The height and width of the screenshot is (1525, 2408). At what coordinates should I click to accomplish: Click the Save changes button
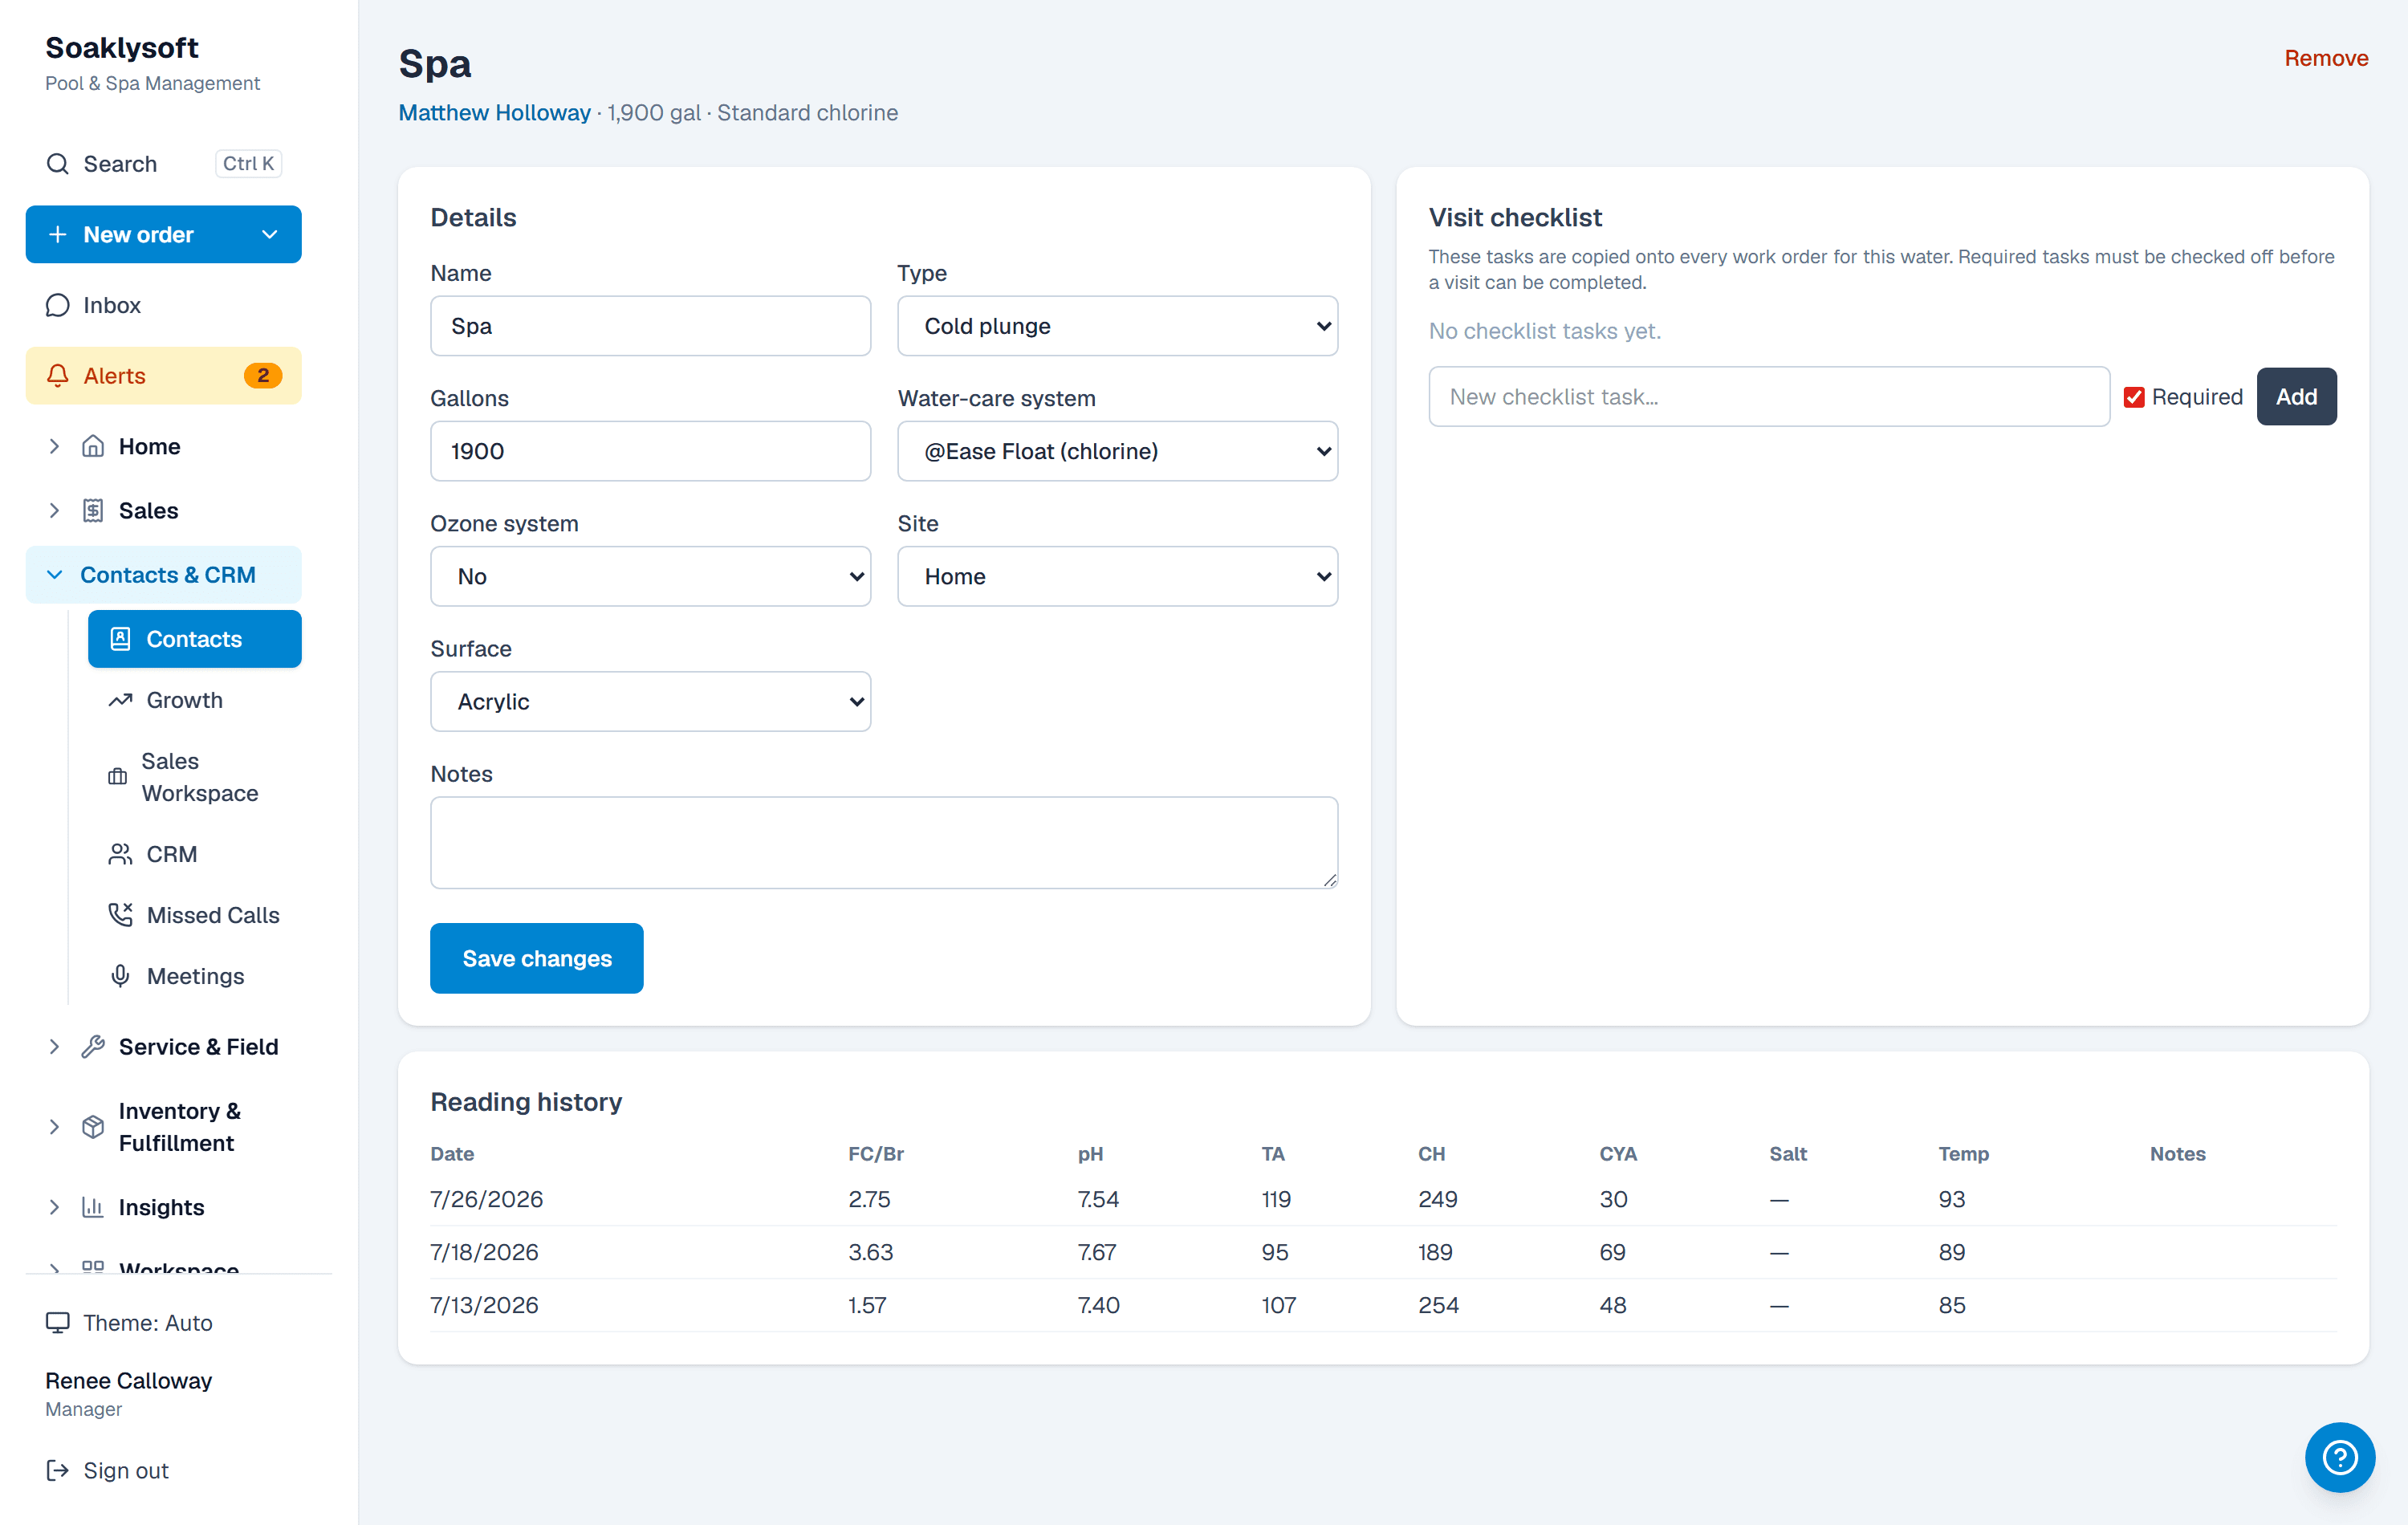(536, 958)
